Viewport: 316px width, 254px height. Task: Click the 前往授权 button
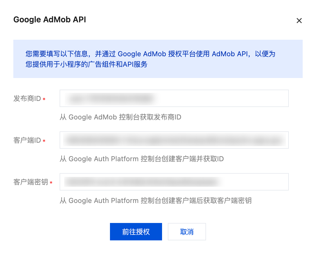(x=136, y=232)
